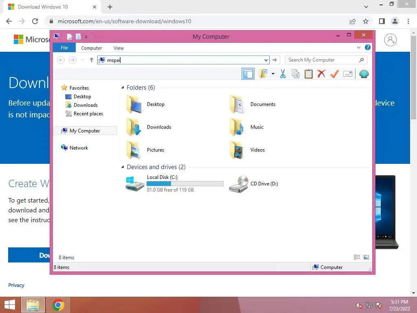Image resolution: width=417 pixels, height=313 pixels.
Task: Click the orange checkmark Properties icon
Action: (334, 74)
